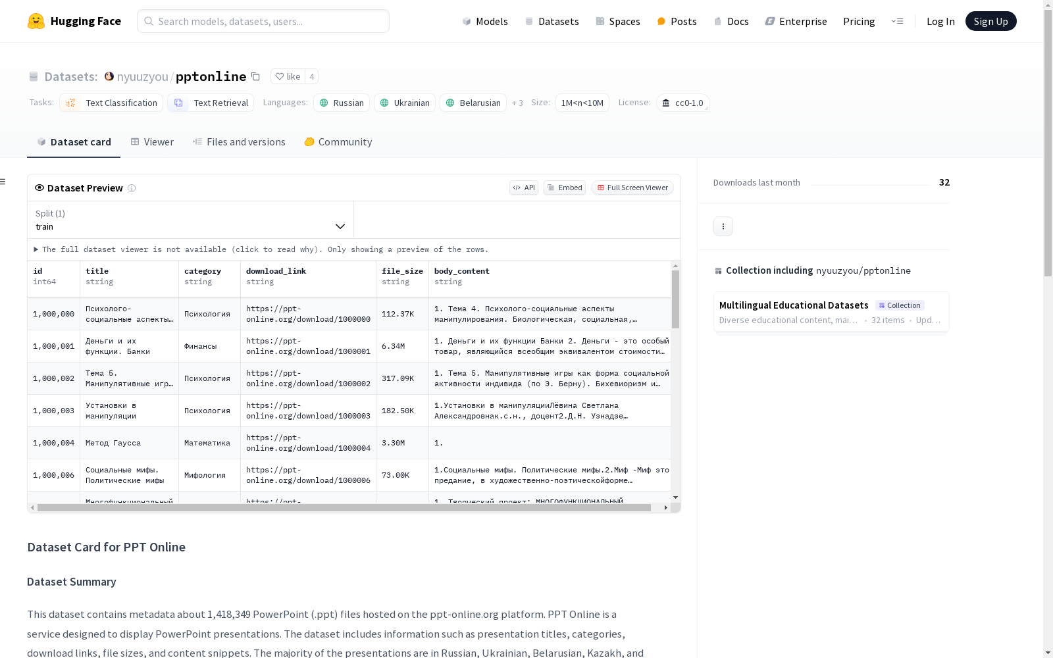Open the Models nav link
Viewport: 1053px width, 658px height.
click(485, 21)
